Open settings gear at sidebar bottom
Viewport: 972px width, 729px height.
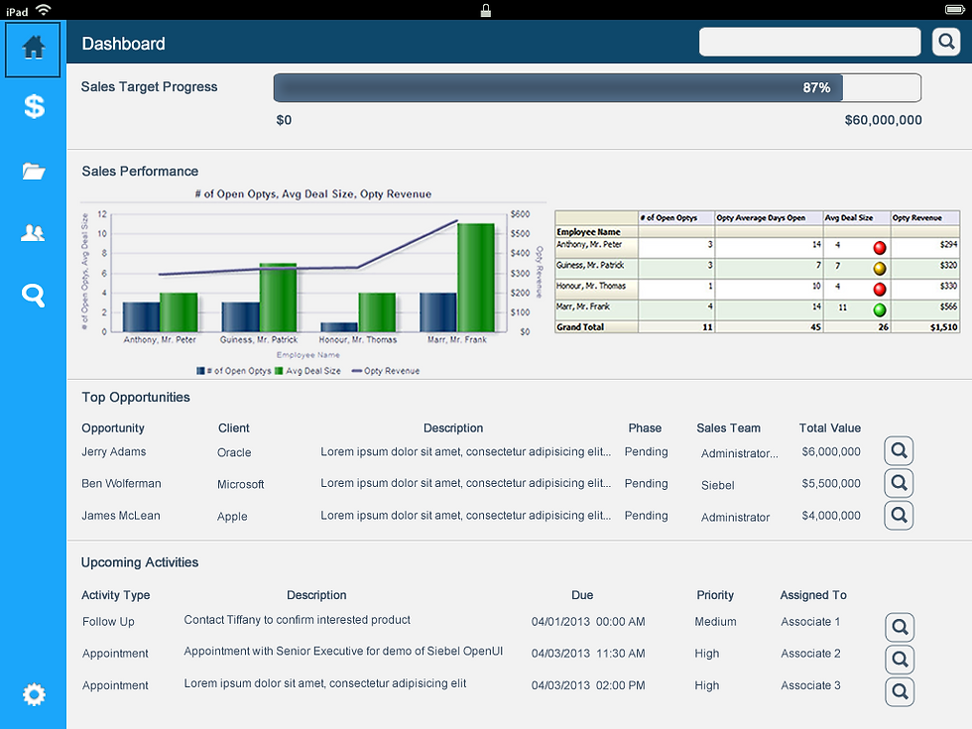pos(34,693)
